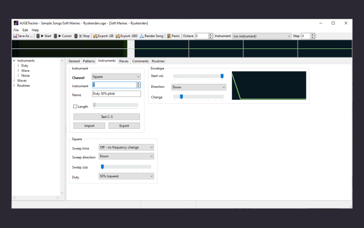
Task: Click the Export instrument button
Action: click(124, 125)
